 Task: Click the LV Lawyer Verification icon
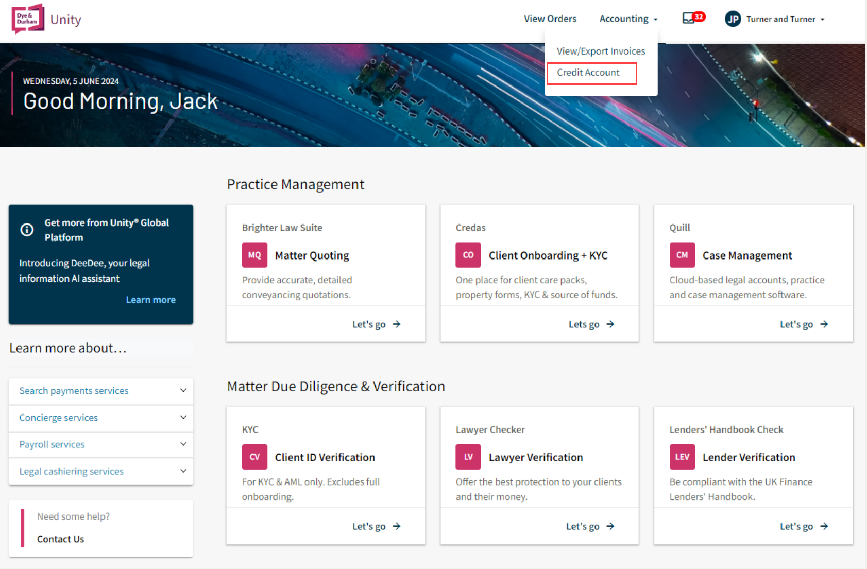[468, 457]
